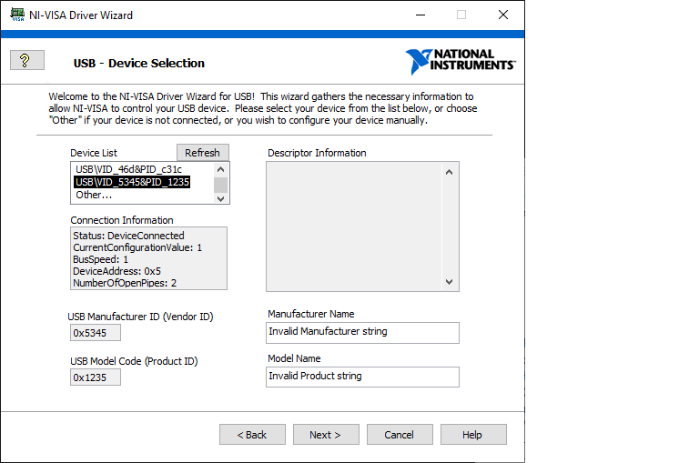Minimize the NI-VISA Driver Wizard window
Screen dimensions: 699x463
pos(420,15)
